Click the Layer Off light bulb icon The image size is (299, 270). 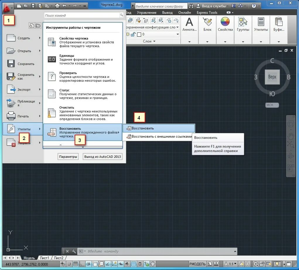(x=176, y=20)
